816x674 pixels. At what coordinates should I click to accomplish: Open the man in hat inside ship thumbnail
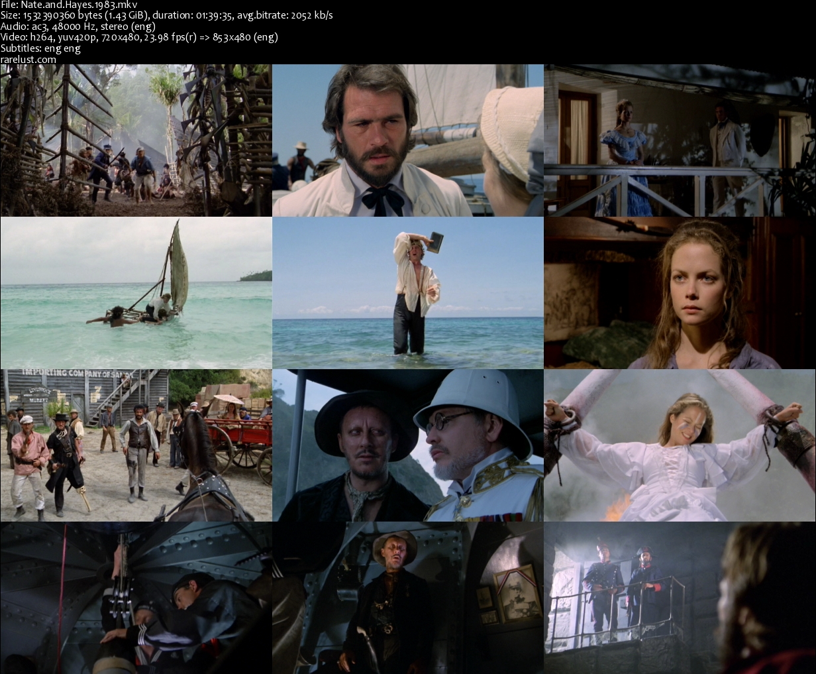pos(408,598)
